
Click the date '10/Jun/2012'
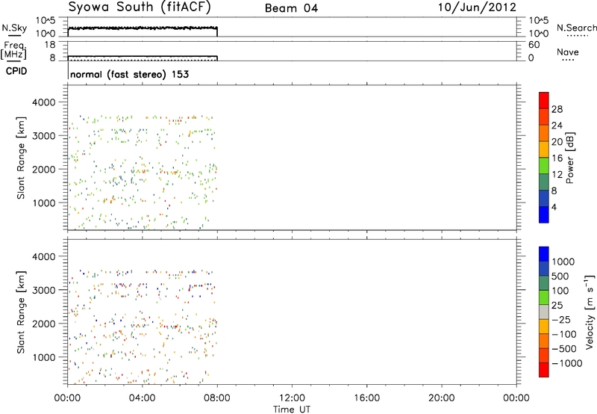pos(477,7)
